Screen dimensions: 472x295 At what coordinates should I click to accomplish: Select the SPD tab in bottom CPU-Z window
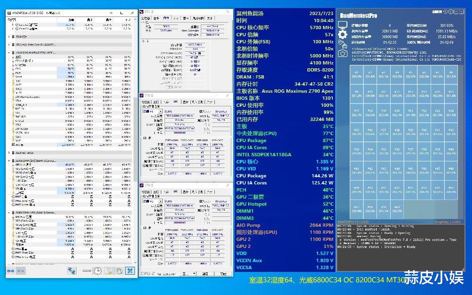point(176,192)
